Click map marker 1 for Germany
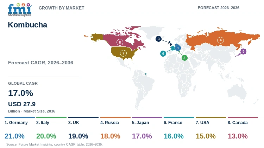Viewport: 264px width, 148px height. [x=178, y=48]
